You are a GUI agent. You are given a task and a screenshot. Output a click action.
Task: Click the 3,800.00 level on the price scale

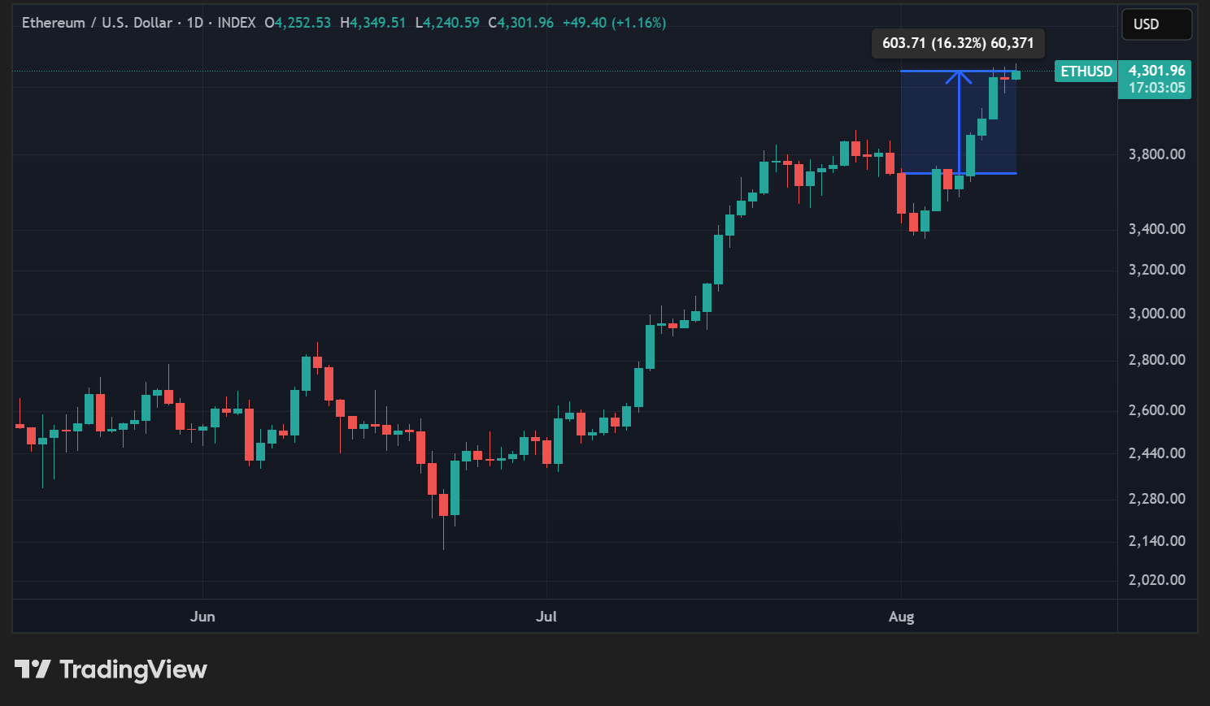tap(1156, 153)
